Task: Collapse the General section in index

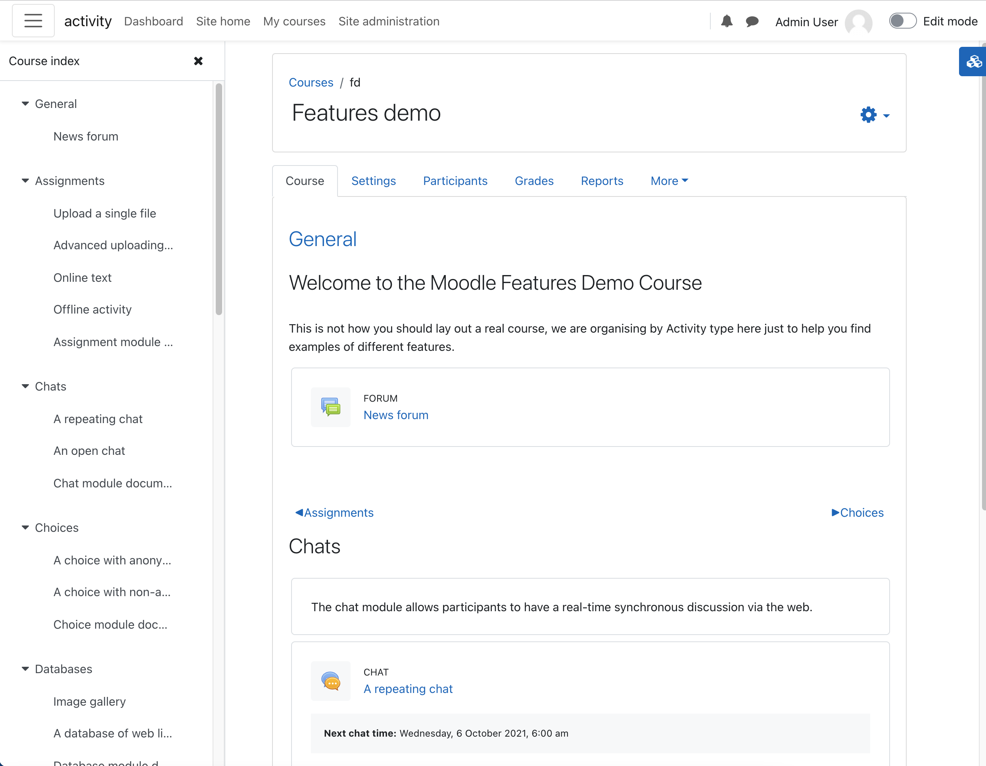Action: [x=25, y=104]
